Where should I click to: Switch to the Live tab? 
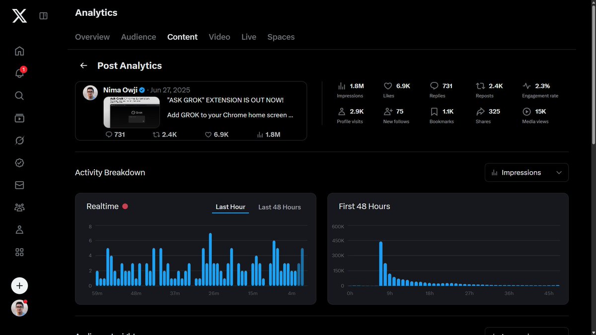pyautogui.click(x=249, y=37)
